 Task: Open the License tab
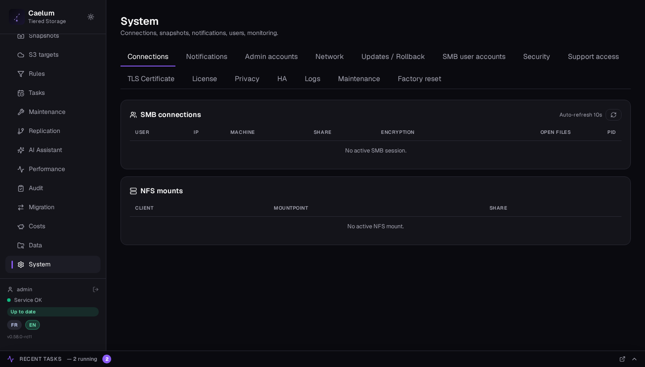click(205, 79)
